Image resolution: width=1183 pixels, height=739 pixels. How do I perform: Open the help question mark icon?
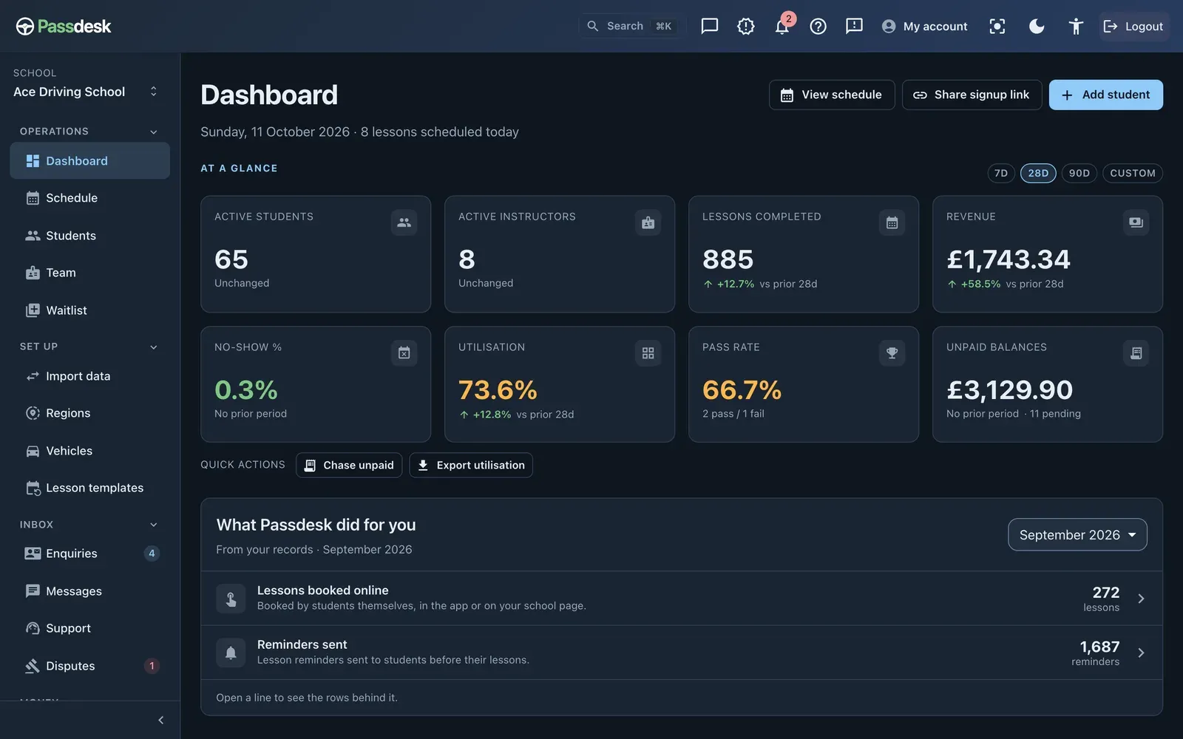[818, 27]
